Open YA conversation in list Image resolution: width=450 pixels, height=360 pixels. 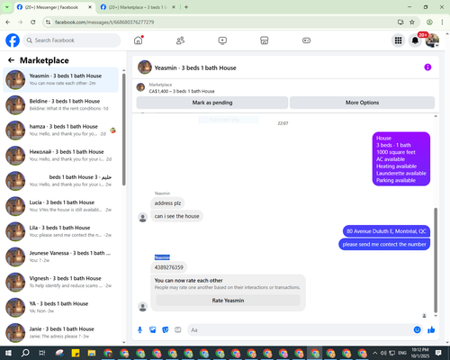pos(60,307)
